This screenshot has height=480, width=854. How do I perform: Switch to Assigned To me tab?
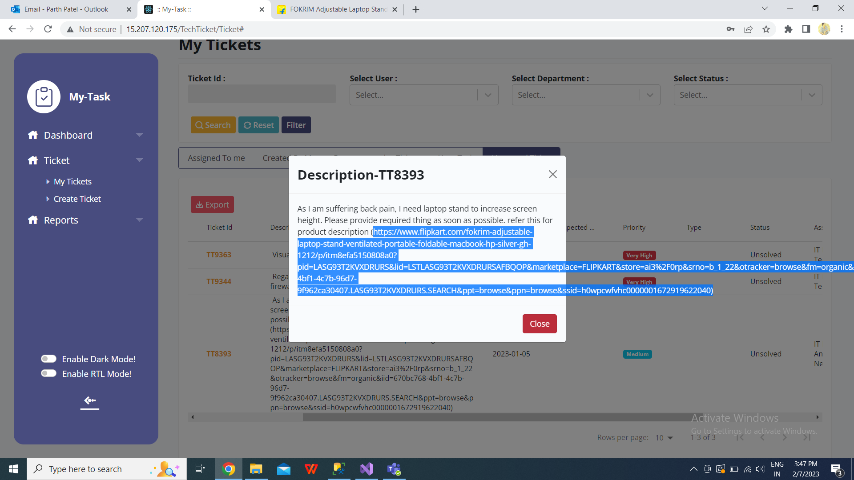[216, 158]
